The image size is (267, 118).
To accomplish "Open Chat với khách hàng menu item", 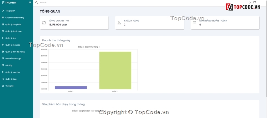I will [x=15, y=18].
